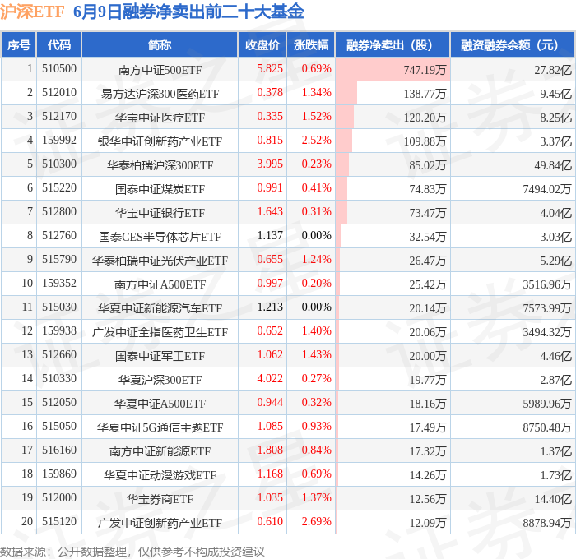Viewport: 576px width, 559px height.
Task: Select code 159352
Action: (x=59, y=284)
